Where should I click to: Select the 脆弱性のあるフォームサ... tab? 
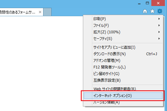[x=17, y=12]
